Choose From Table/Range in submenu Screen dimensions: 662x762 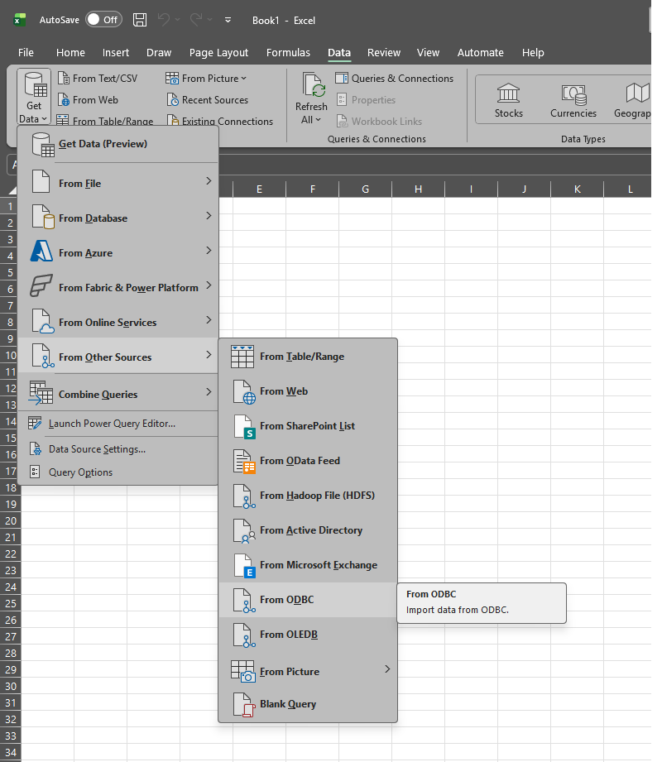[x=308, y=357]
